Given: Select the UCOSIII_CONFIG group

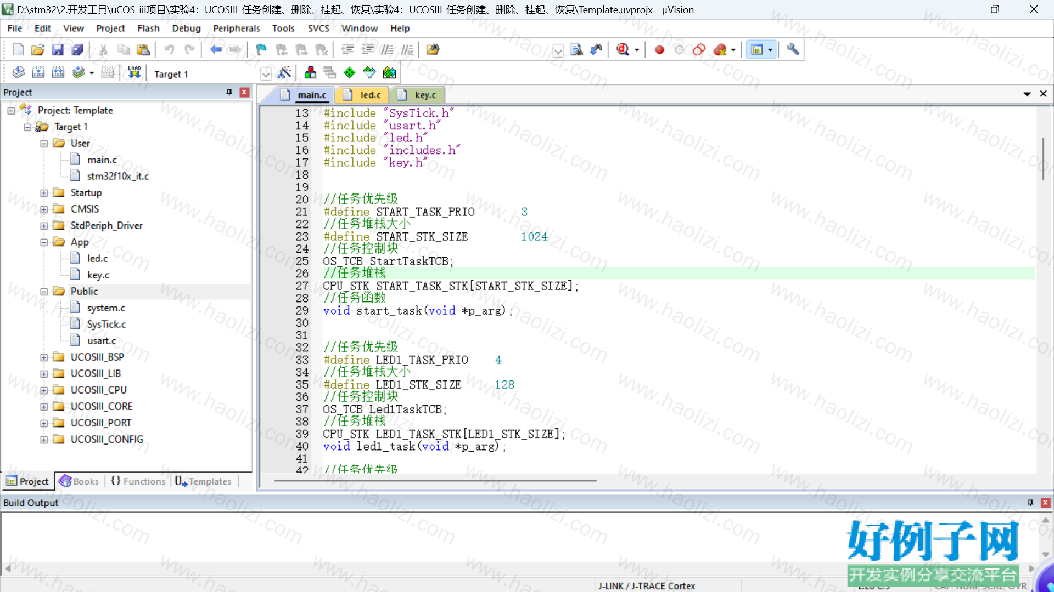Looking at the screenshot, I should (x=106, y=439).
